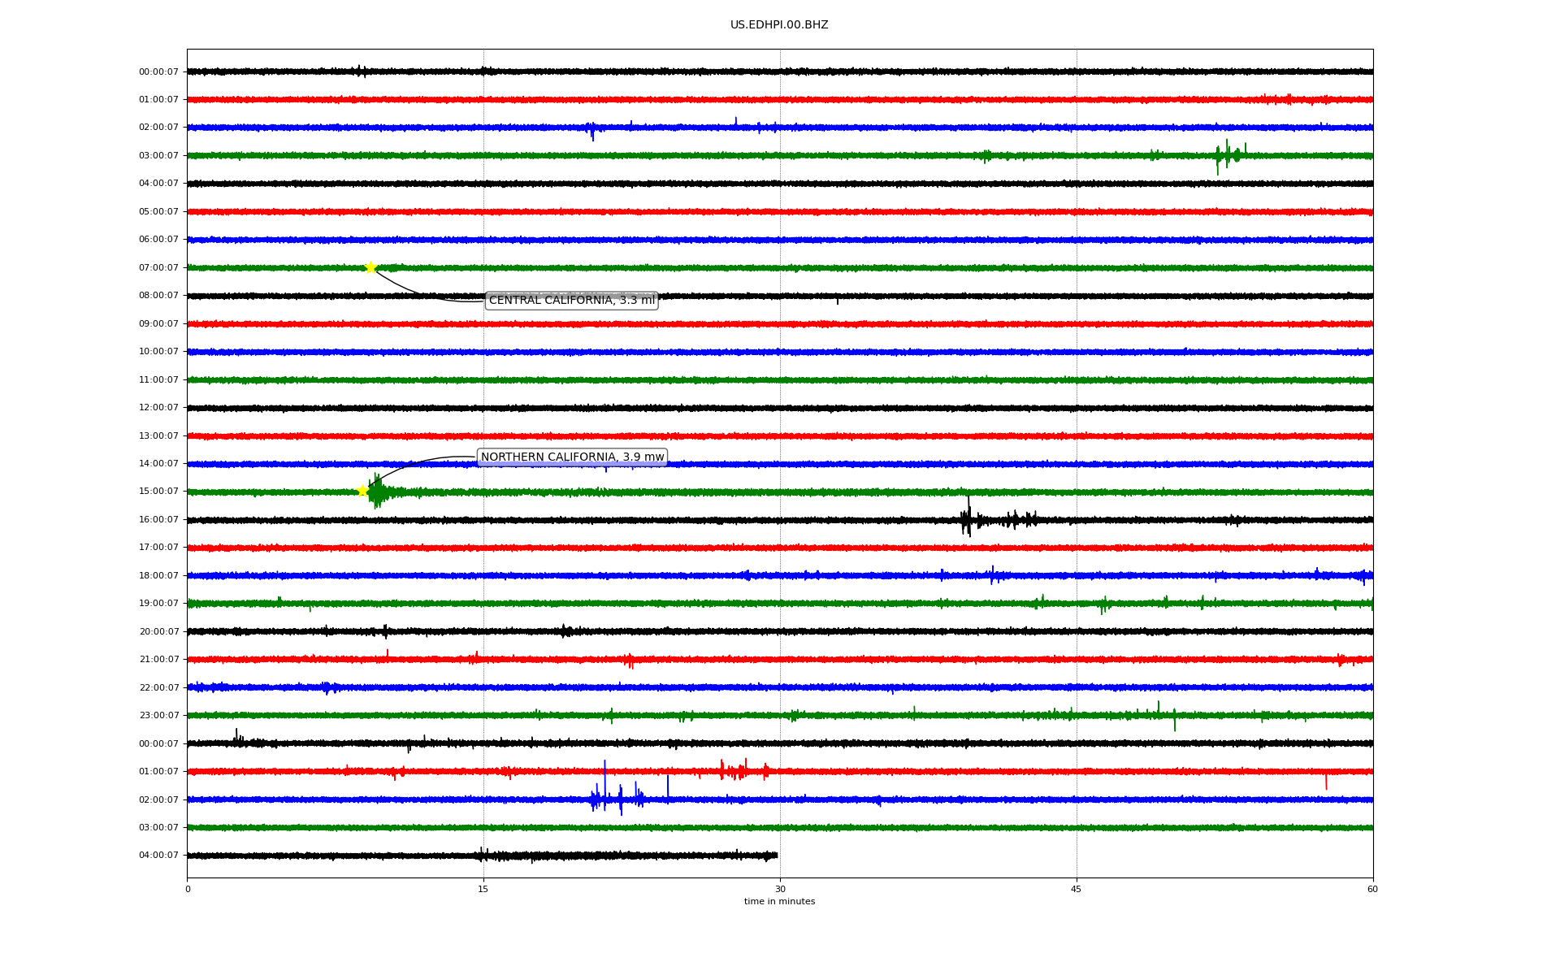1560x975 pixels.
Task: Click the 30 tick label on x-axis
Action: (780, 889)
